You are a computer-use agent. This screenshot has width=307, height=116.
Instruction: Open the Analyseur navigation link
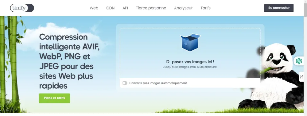183,8
